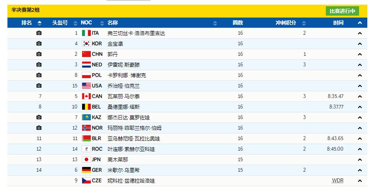381x192 pixels.
Task: Sort table by 排名 column arrows
Action: click(x=40, y=23)
